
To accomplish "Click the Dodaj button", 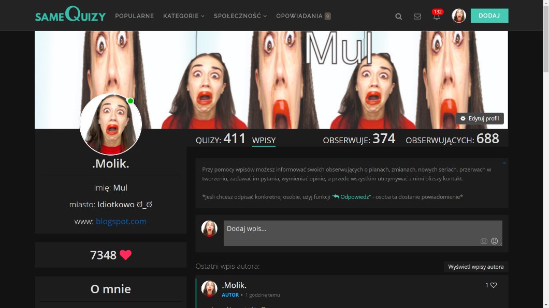I will point(489,16).
